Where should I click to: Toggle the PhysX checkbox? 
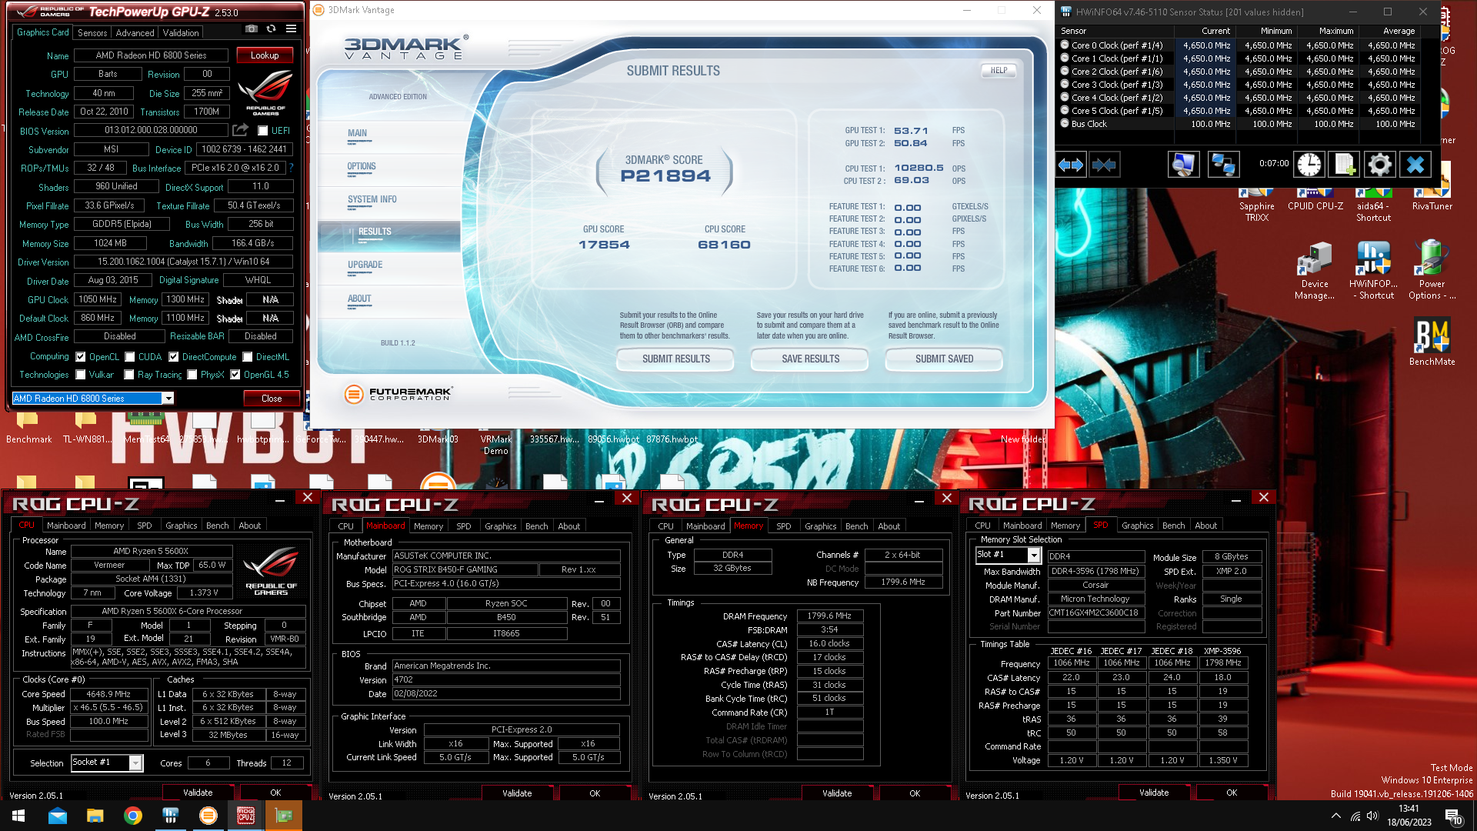192,375
